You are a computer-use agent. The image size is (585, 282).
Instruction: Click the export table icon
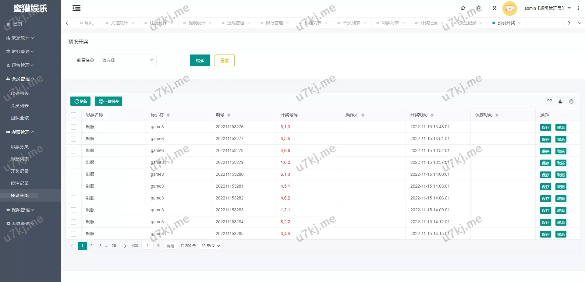click(560, 101)
